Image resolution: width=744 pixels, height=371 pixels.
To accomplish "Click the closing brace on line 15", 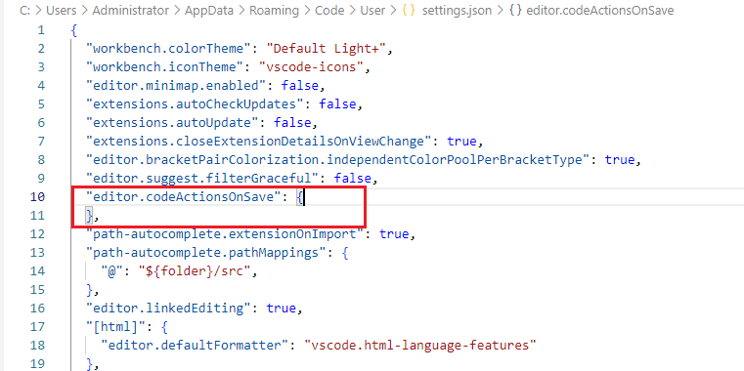I will pyautogui.click(x=89, y=290).
